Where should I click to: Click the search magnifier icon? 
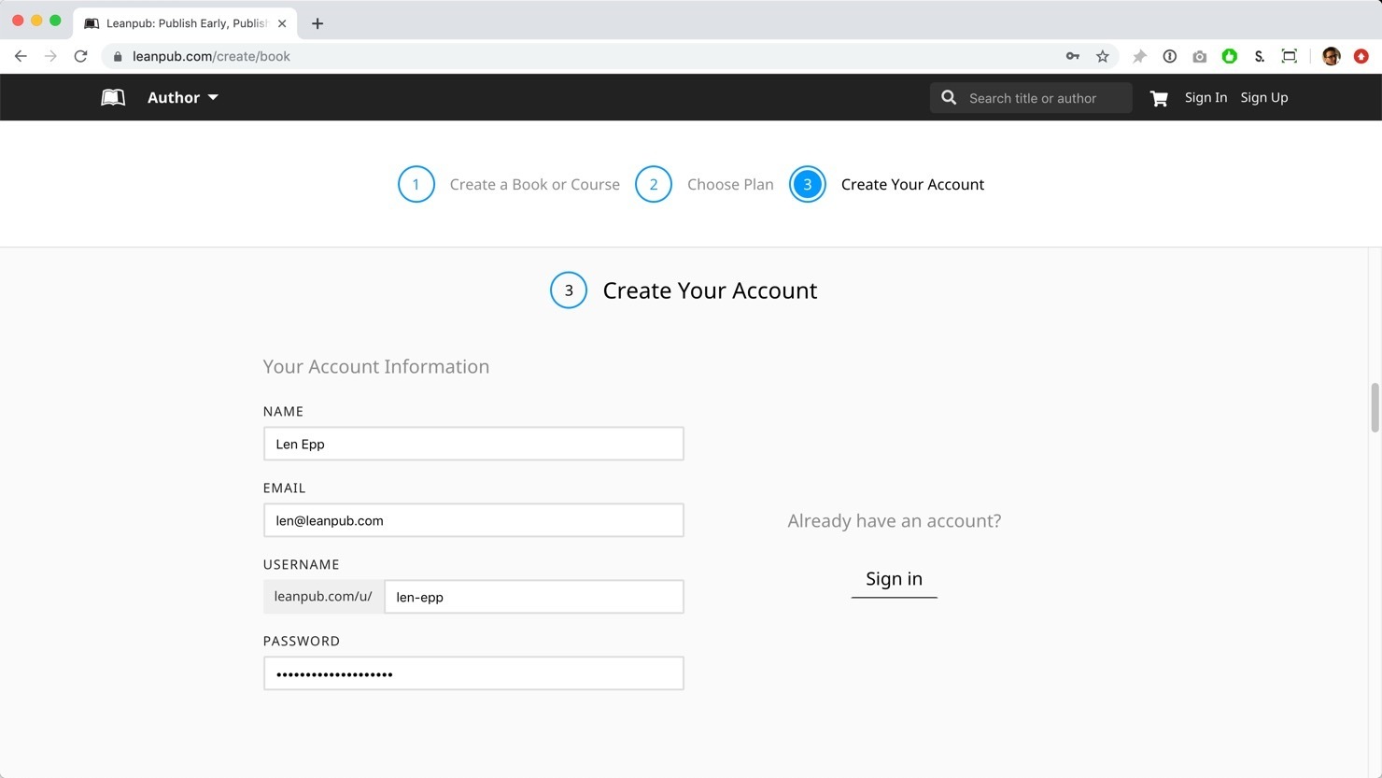pyautogui.click(x=949, y=98)
